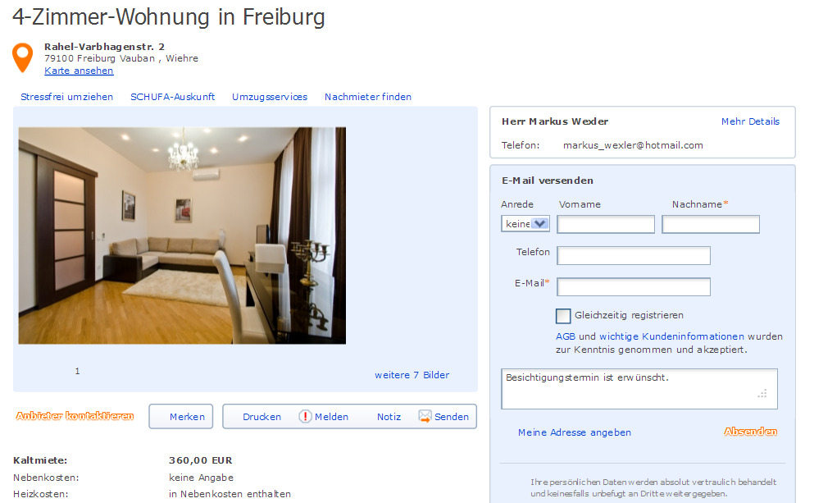
Task: Click the Senden envelope icon
Action: pyautogui.click(x=425, y=416)
